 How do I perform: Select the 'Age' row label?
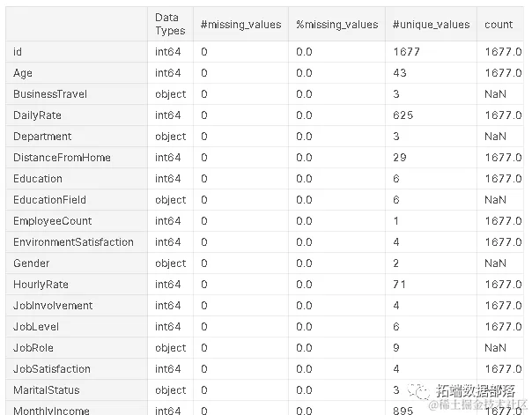coord(23,73)
